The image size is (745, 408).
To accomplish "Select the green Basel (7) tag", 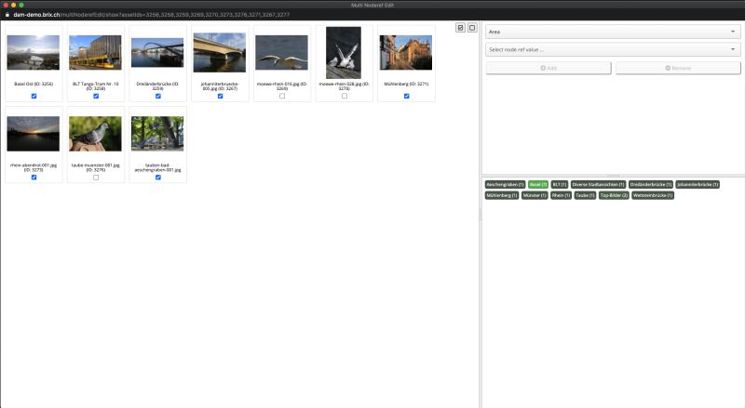I will [x=538, y=184].
